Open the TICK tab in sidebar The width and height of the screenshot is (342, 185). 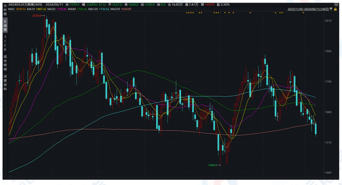tap(5, 43)
